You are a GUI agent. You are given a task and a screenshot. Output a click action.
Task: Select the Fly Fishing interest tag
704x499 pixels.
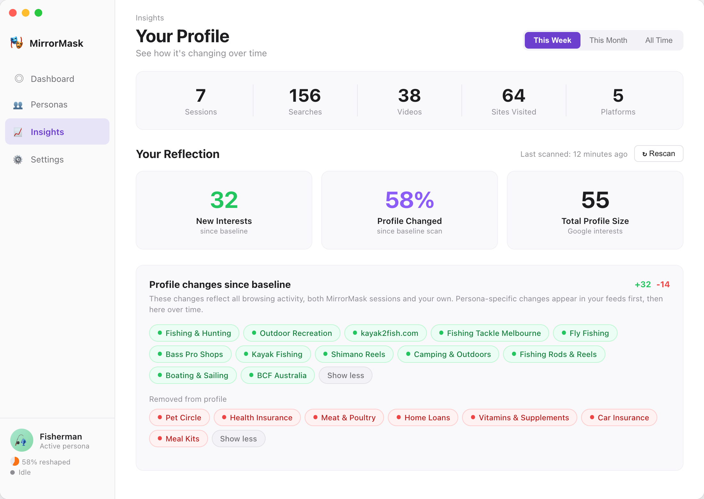click(585, 333)
